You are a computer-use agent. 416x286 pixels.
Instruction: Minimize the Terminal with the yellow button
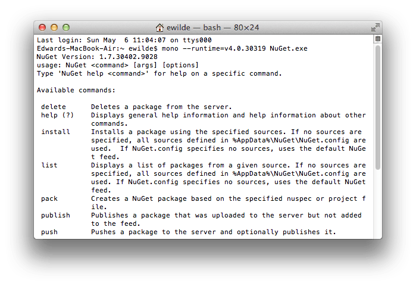(x=54, y=27)
